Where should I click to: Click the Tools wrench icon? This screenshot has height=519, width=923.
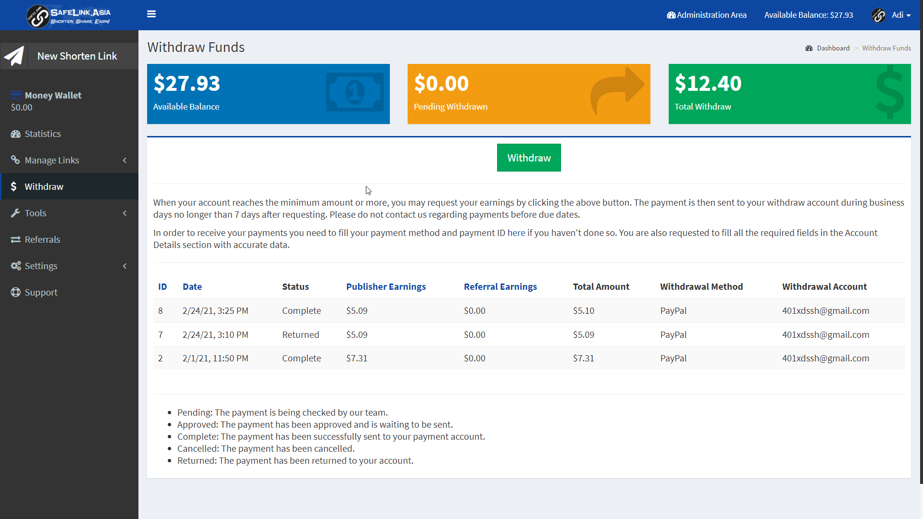tap(15, 213)
